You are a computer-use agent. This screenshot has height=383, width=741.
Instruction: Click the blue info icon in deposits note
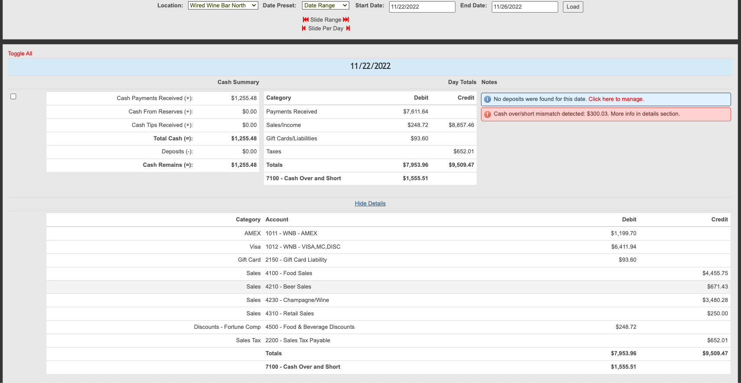click(487, 99)
